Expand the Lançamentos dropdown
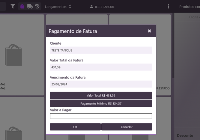 click(58, 7)
